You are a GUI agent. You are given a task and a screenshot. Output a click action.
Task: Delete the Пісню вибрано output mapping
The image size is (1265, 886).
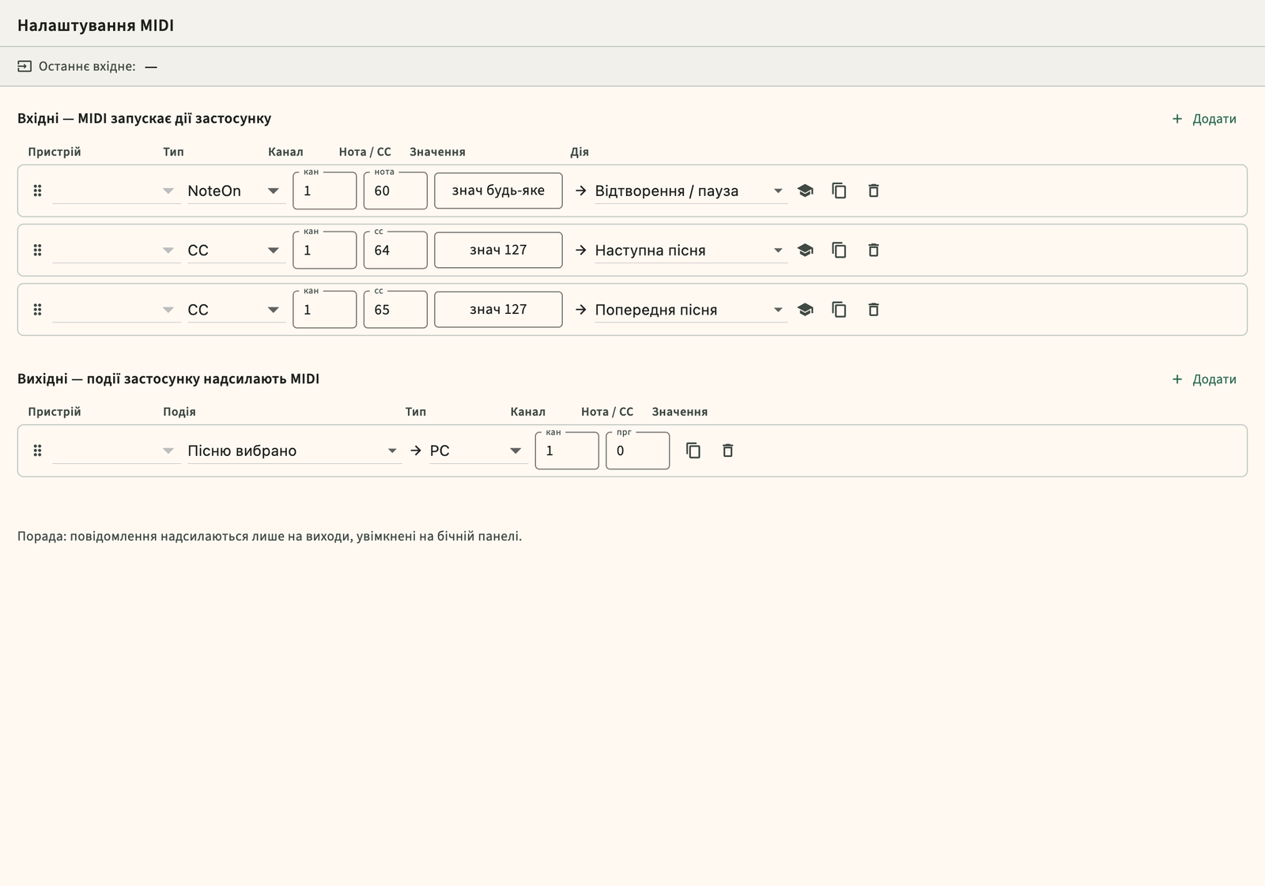tap(728, 451)
